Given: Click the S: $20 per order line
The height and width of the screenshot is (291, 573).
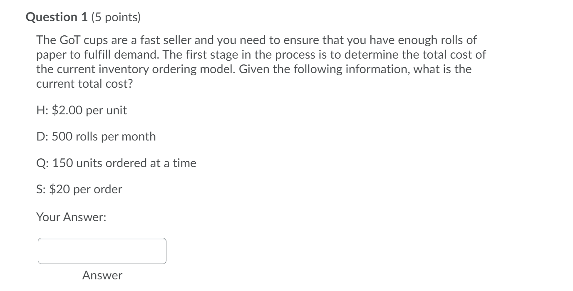Looking at the screenshot, I should (x=79, y=190).
